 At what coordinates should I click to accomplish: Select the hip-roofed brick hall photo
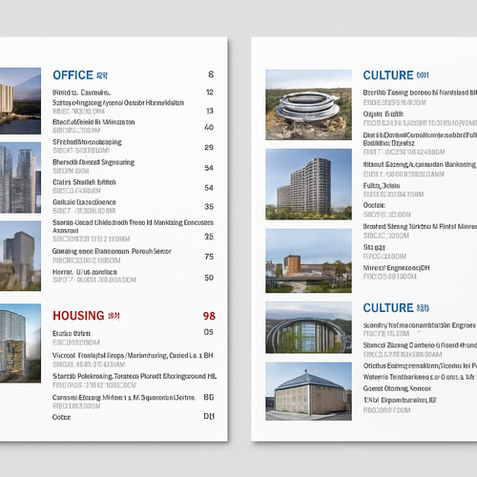pos(308,391)
